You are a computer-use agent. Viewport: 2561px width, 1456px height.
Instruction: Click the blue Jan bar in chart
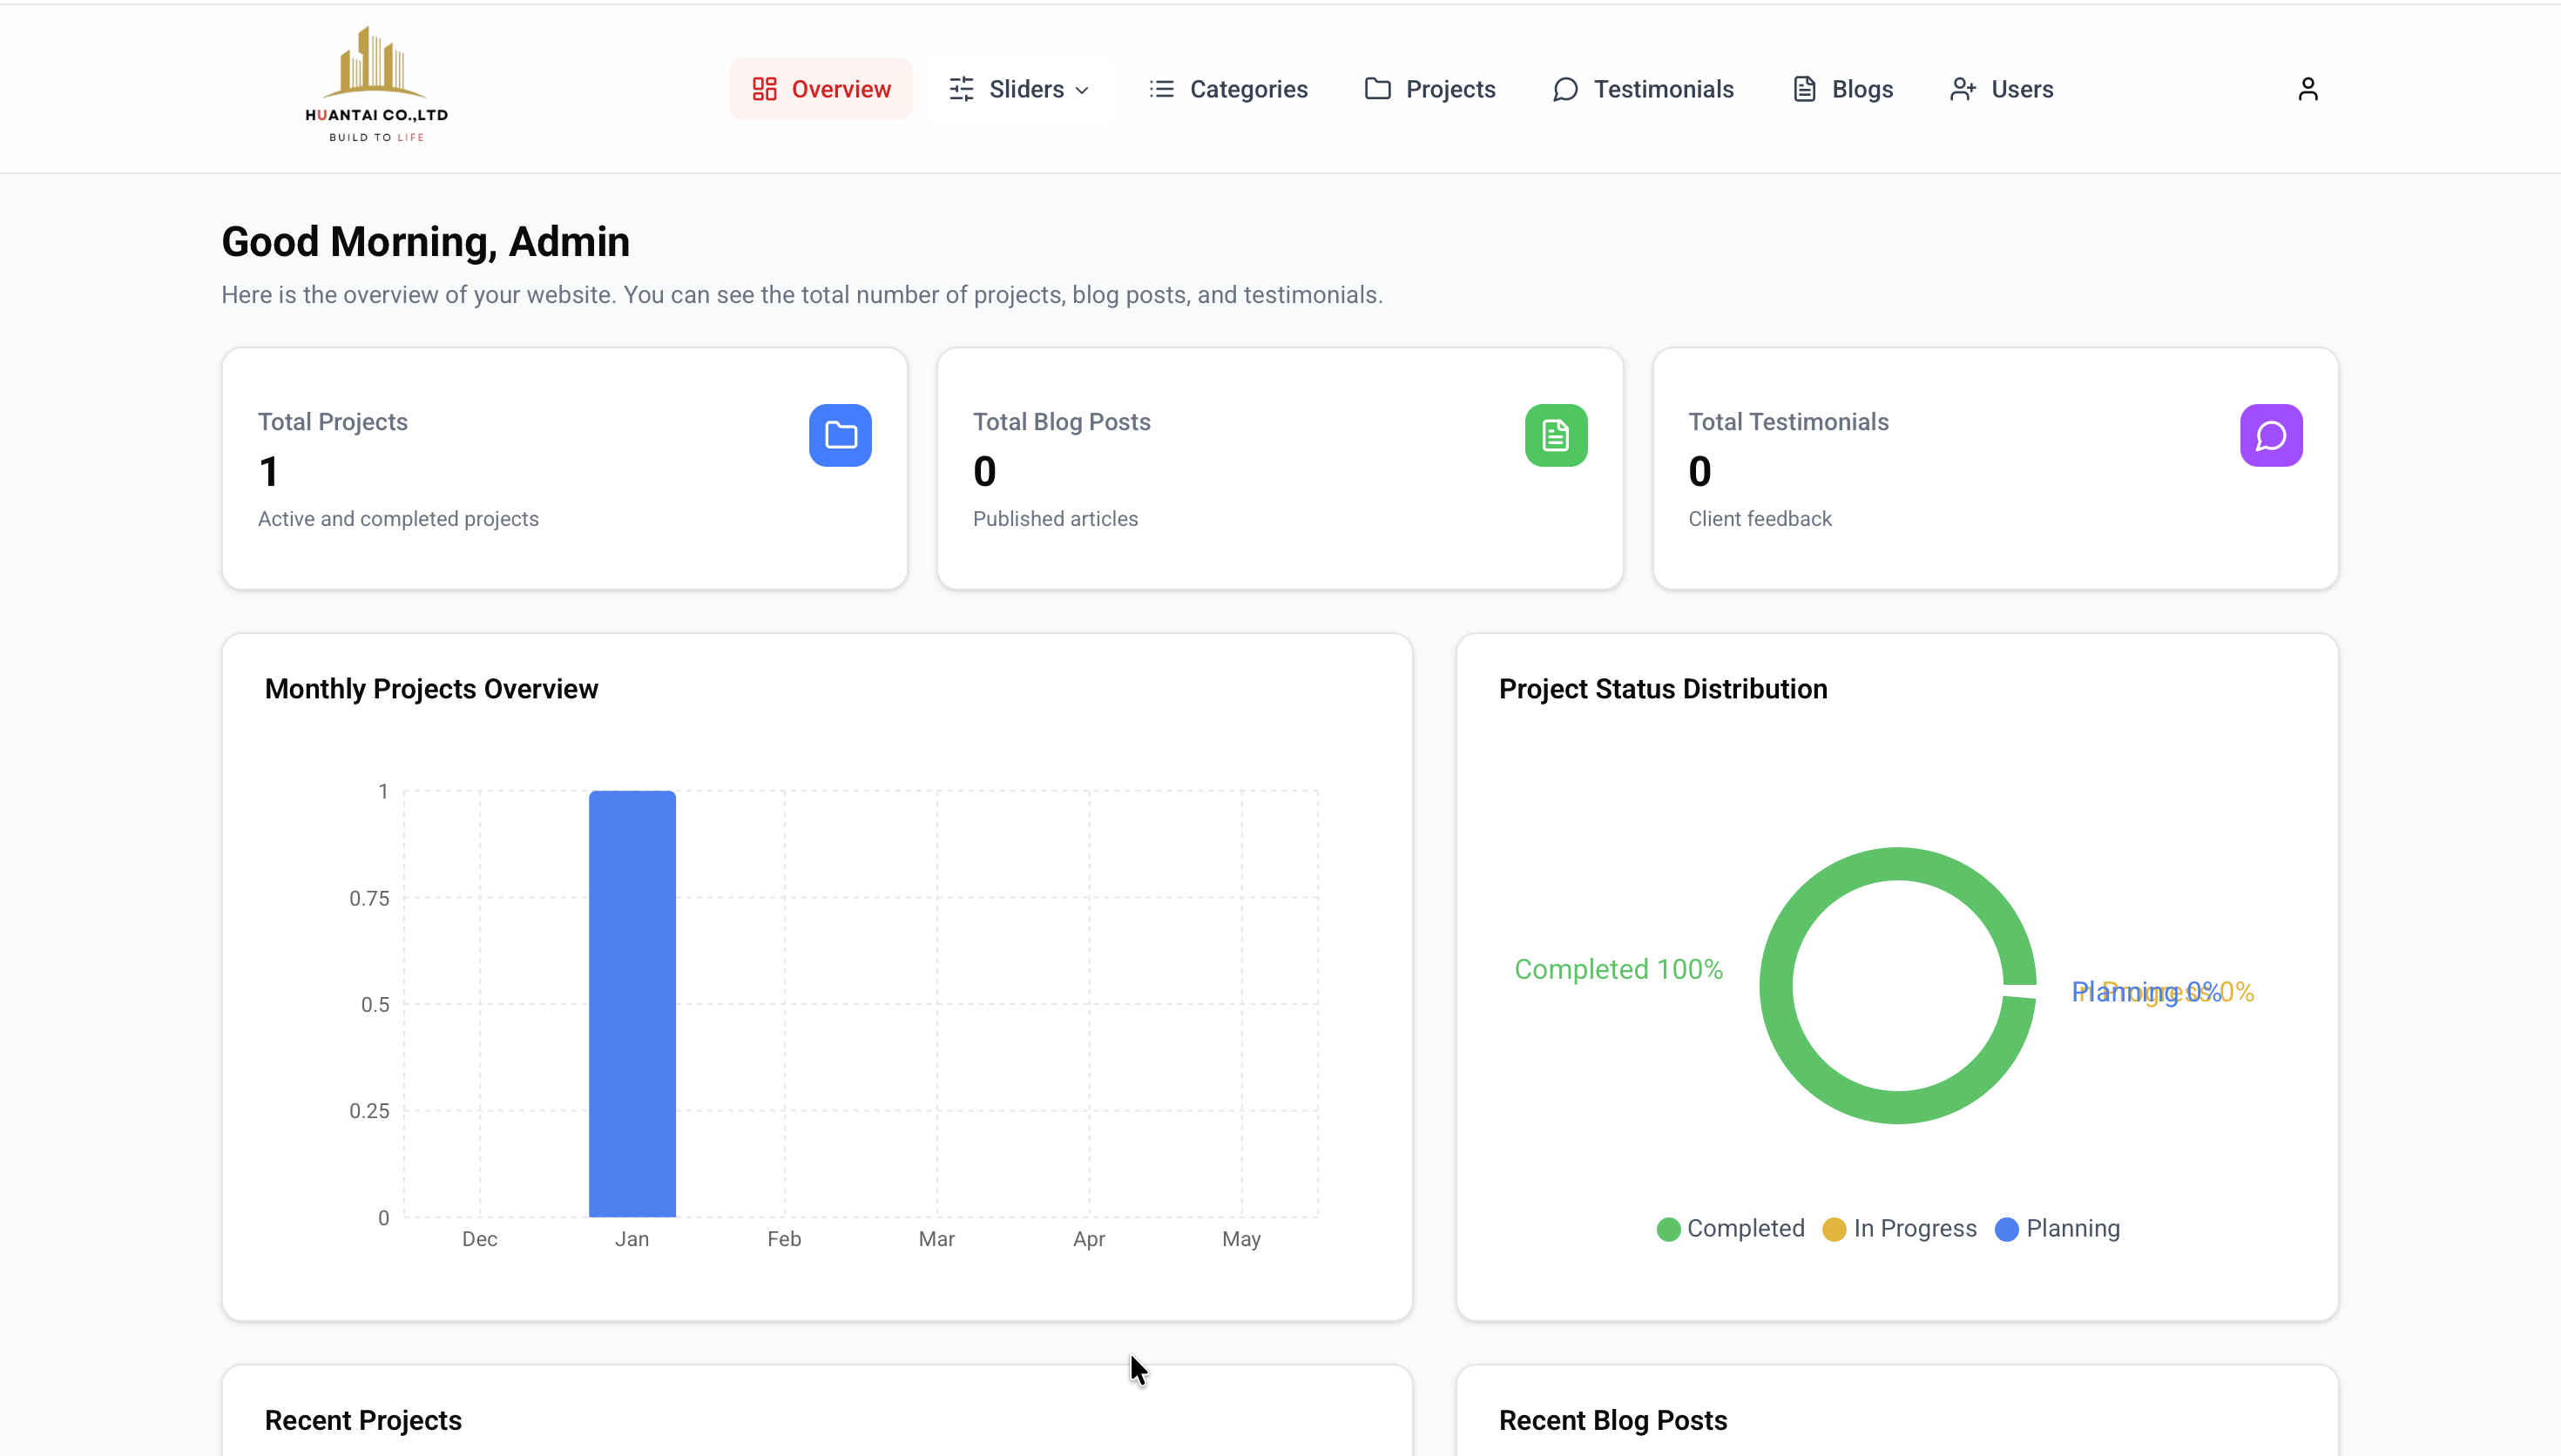tap(632, 1003)
